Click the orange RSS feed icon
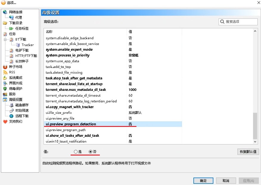The height and width of the screenshot is (185, 261). click(5, 72)
